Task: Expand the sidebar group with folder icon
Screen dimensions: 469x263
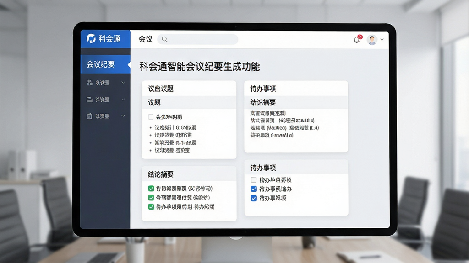Action: (x=123, y=99)
